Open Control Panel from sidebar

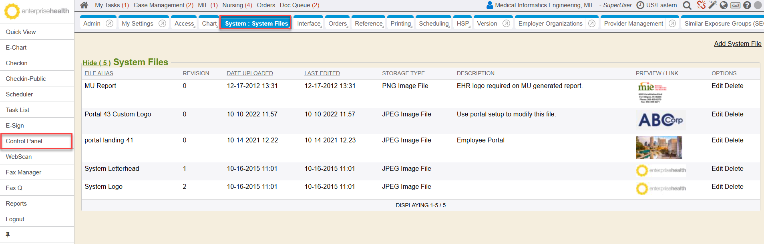pyautogui.click(x=24, y=141)
